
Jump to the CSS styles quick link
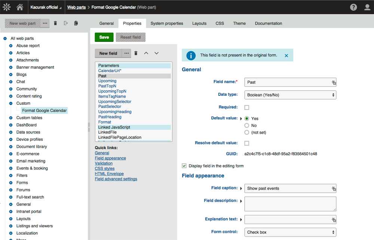tap(104, 168)
